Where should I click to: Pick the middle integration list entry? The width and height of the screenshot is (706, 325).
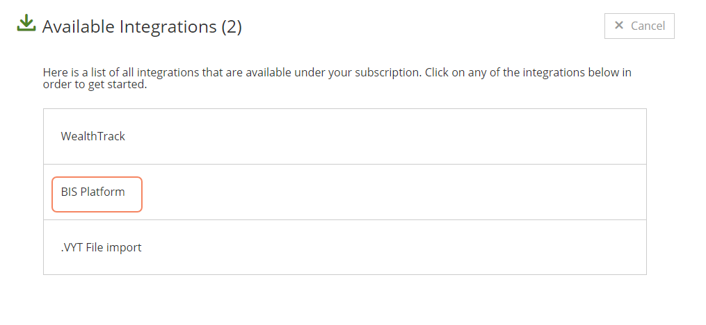pos(345,192)
